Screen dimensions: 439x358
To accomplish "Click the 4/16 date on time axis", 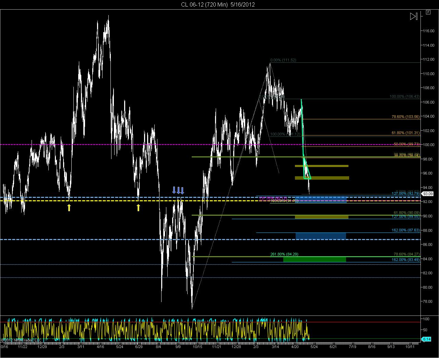I will tap(100, 347).
